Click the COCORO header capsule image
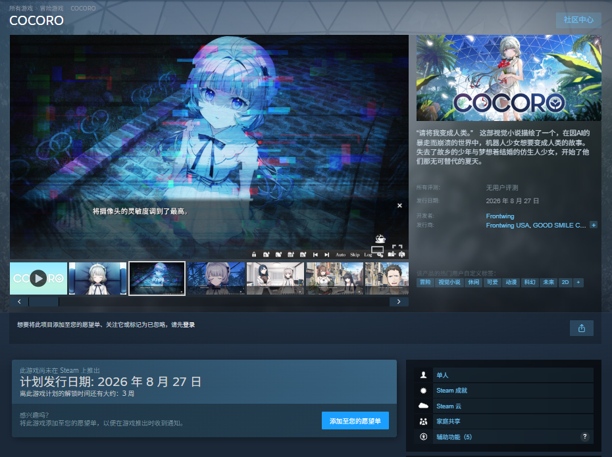The image size is (612, 457). tap(509, 78)
